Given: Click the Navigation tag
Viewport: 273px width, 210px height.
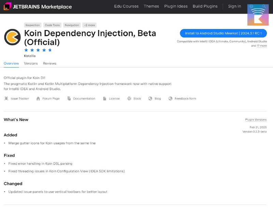Looking at the screenshot, I should tap(72, 25).
